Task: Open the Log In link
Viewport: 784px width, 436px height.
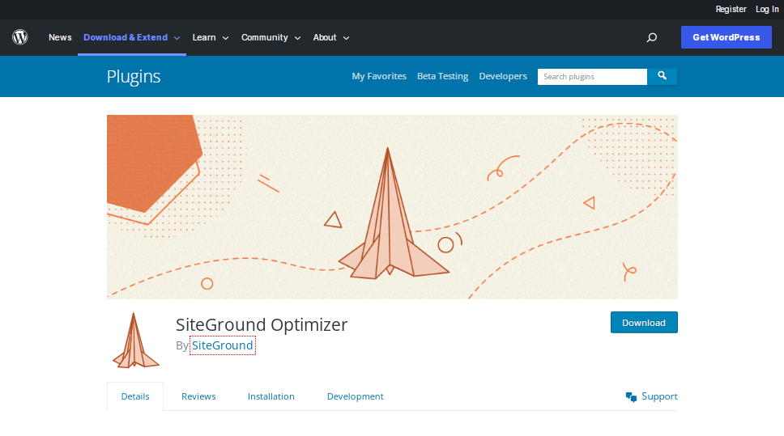Action: (766, 9)
